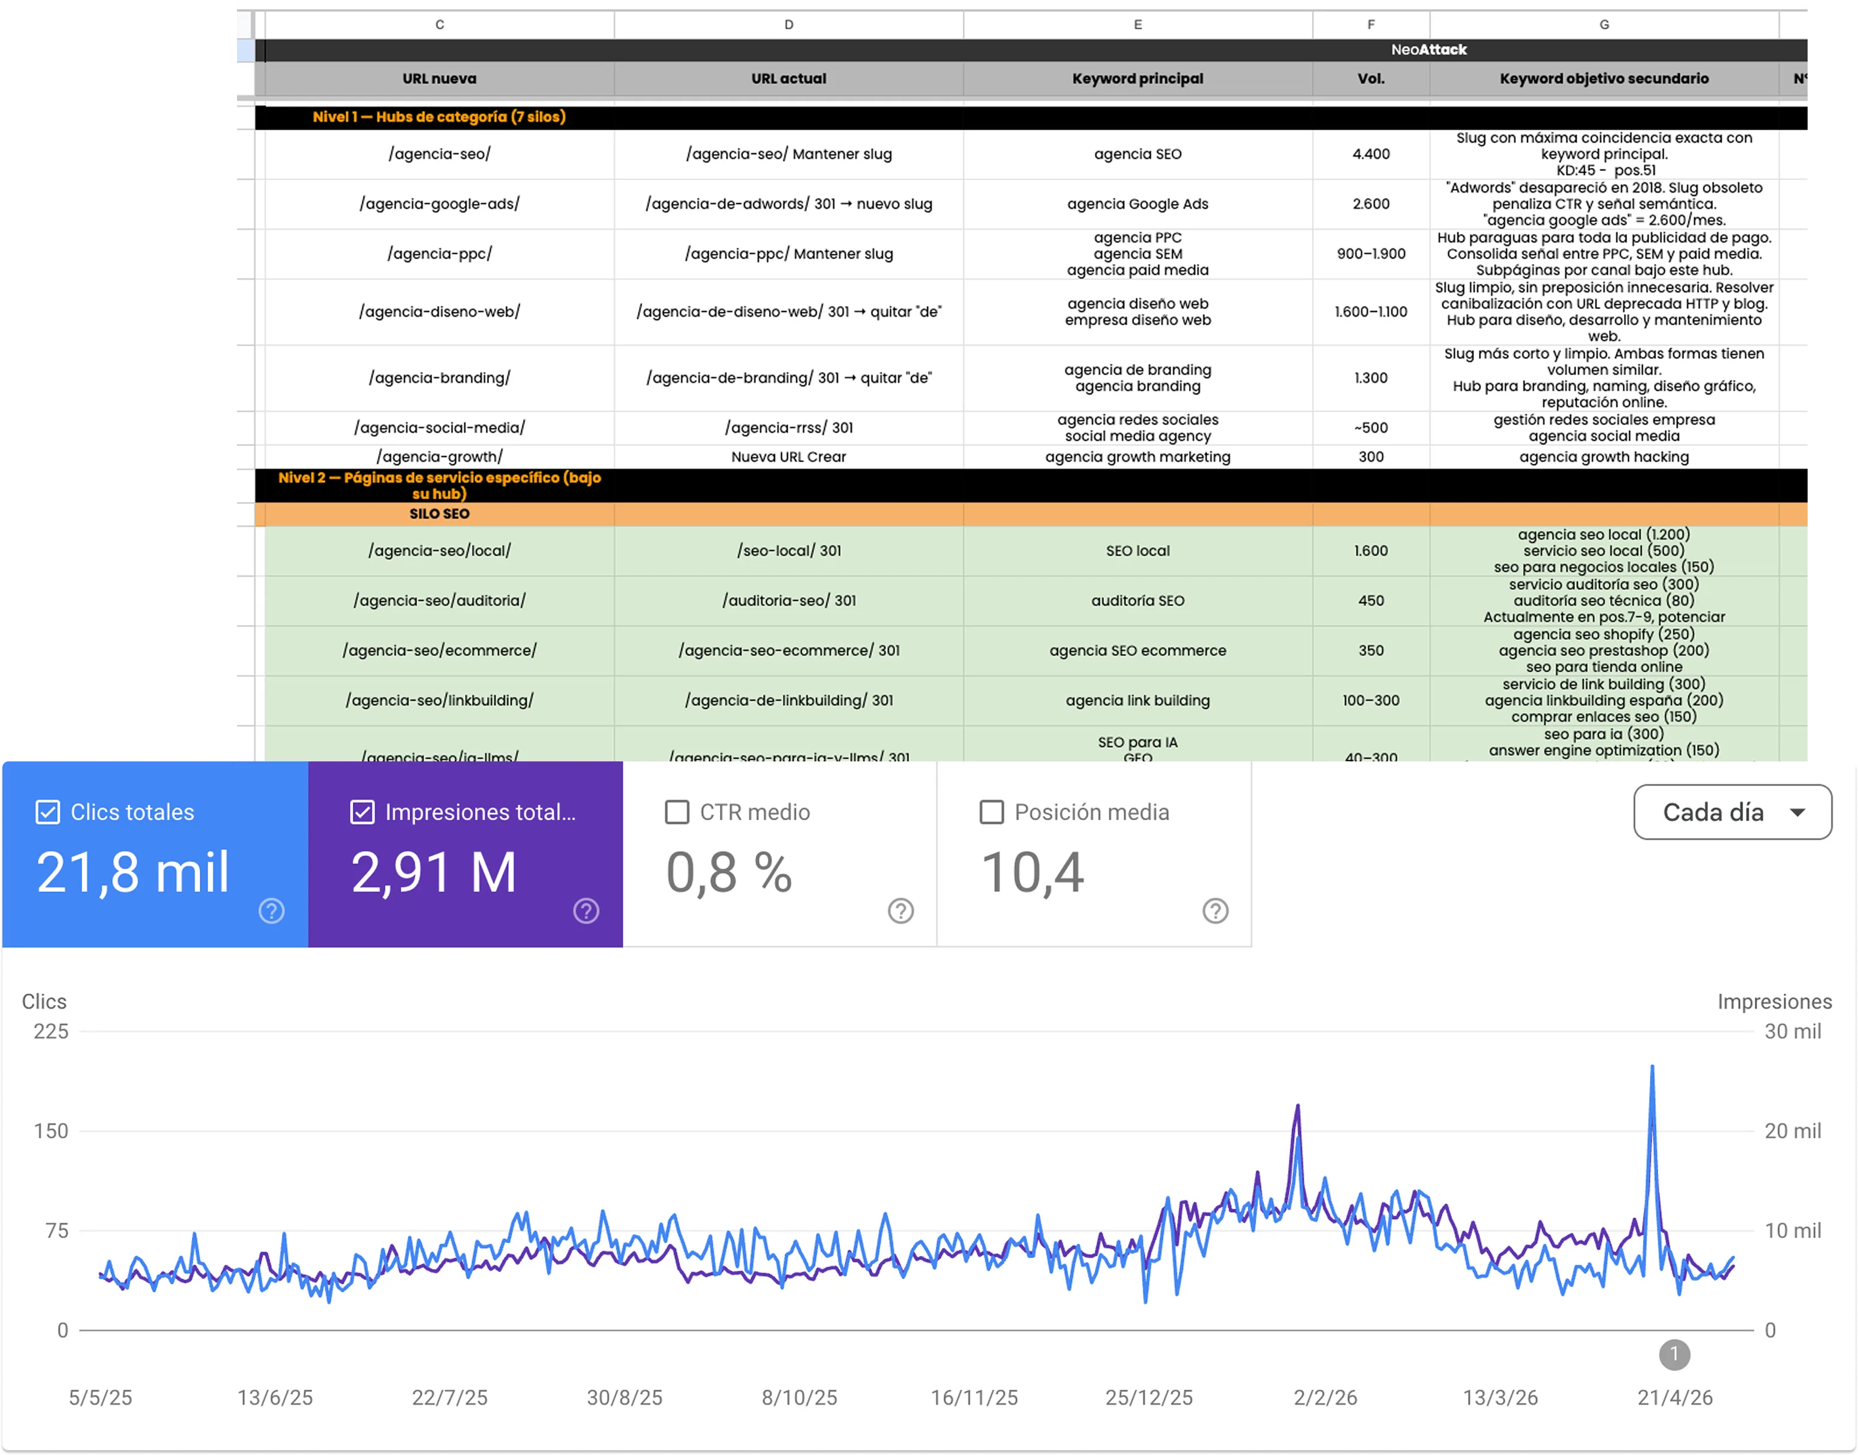Image resolution: width=1858 pixels, height=1455 pixels.
Task: Select cell /agencia-social-media/
Action: 440,428
